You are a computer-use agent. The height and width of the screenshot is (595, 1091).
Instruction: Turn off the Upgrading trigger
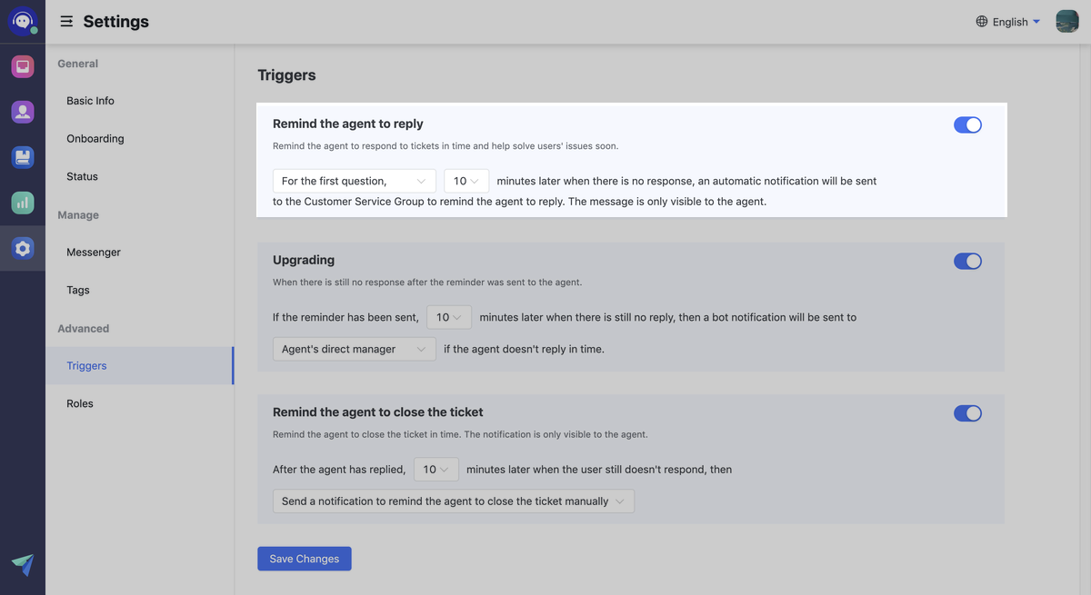pos(967,261)
